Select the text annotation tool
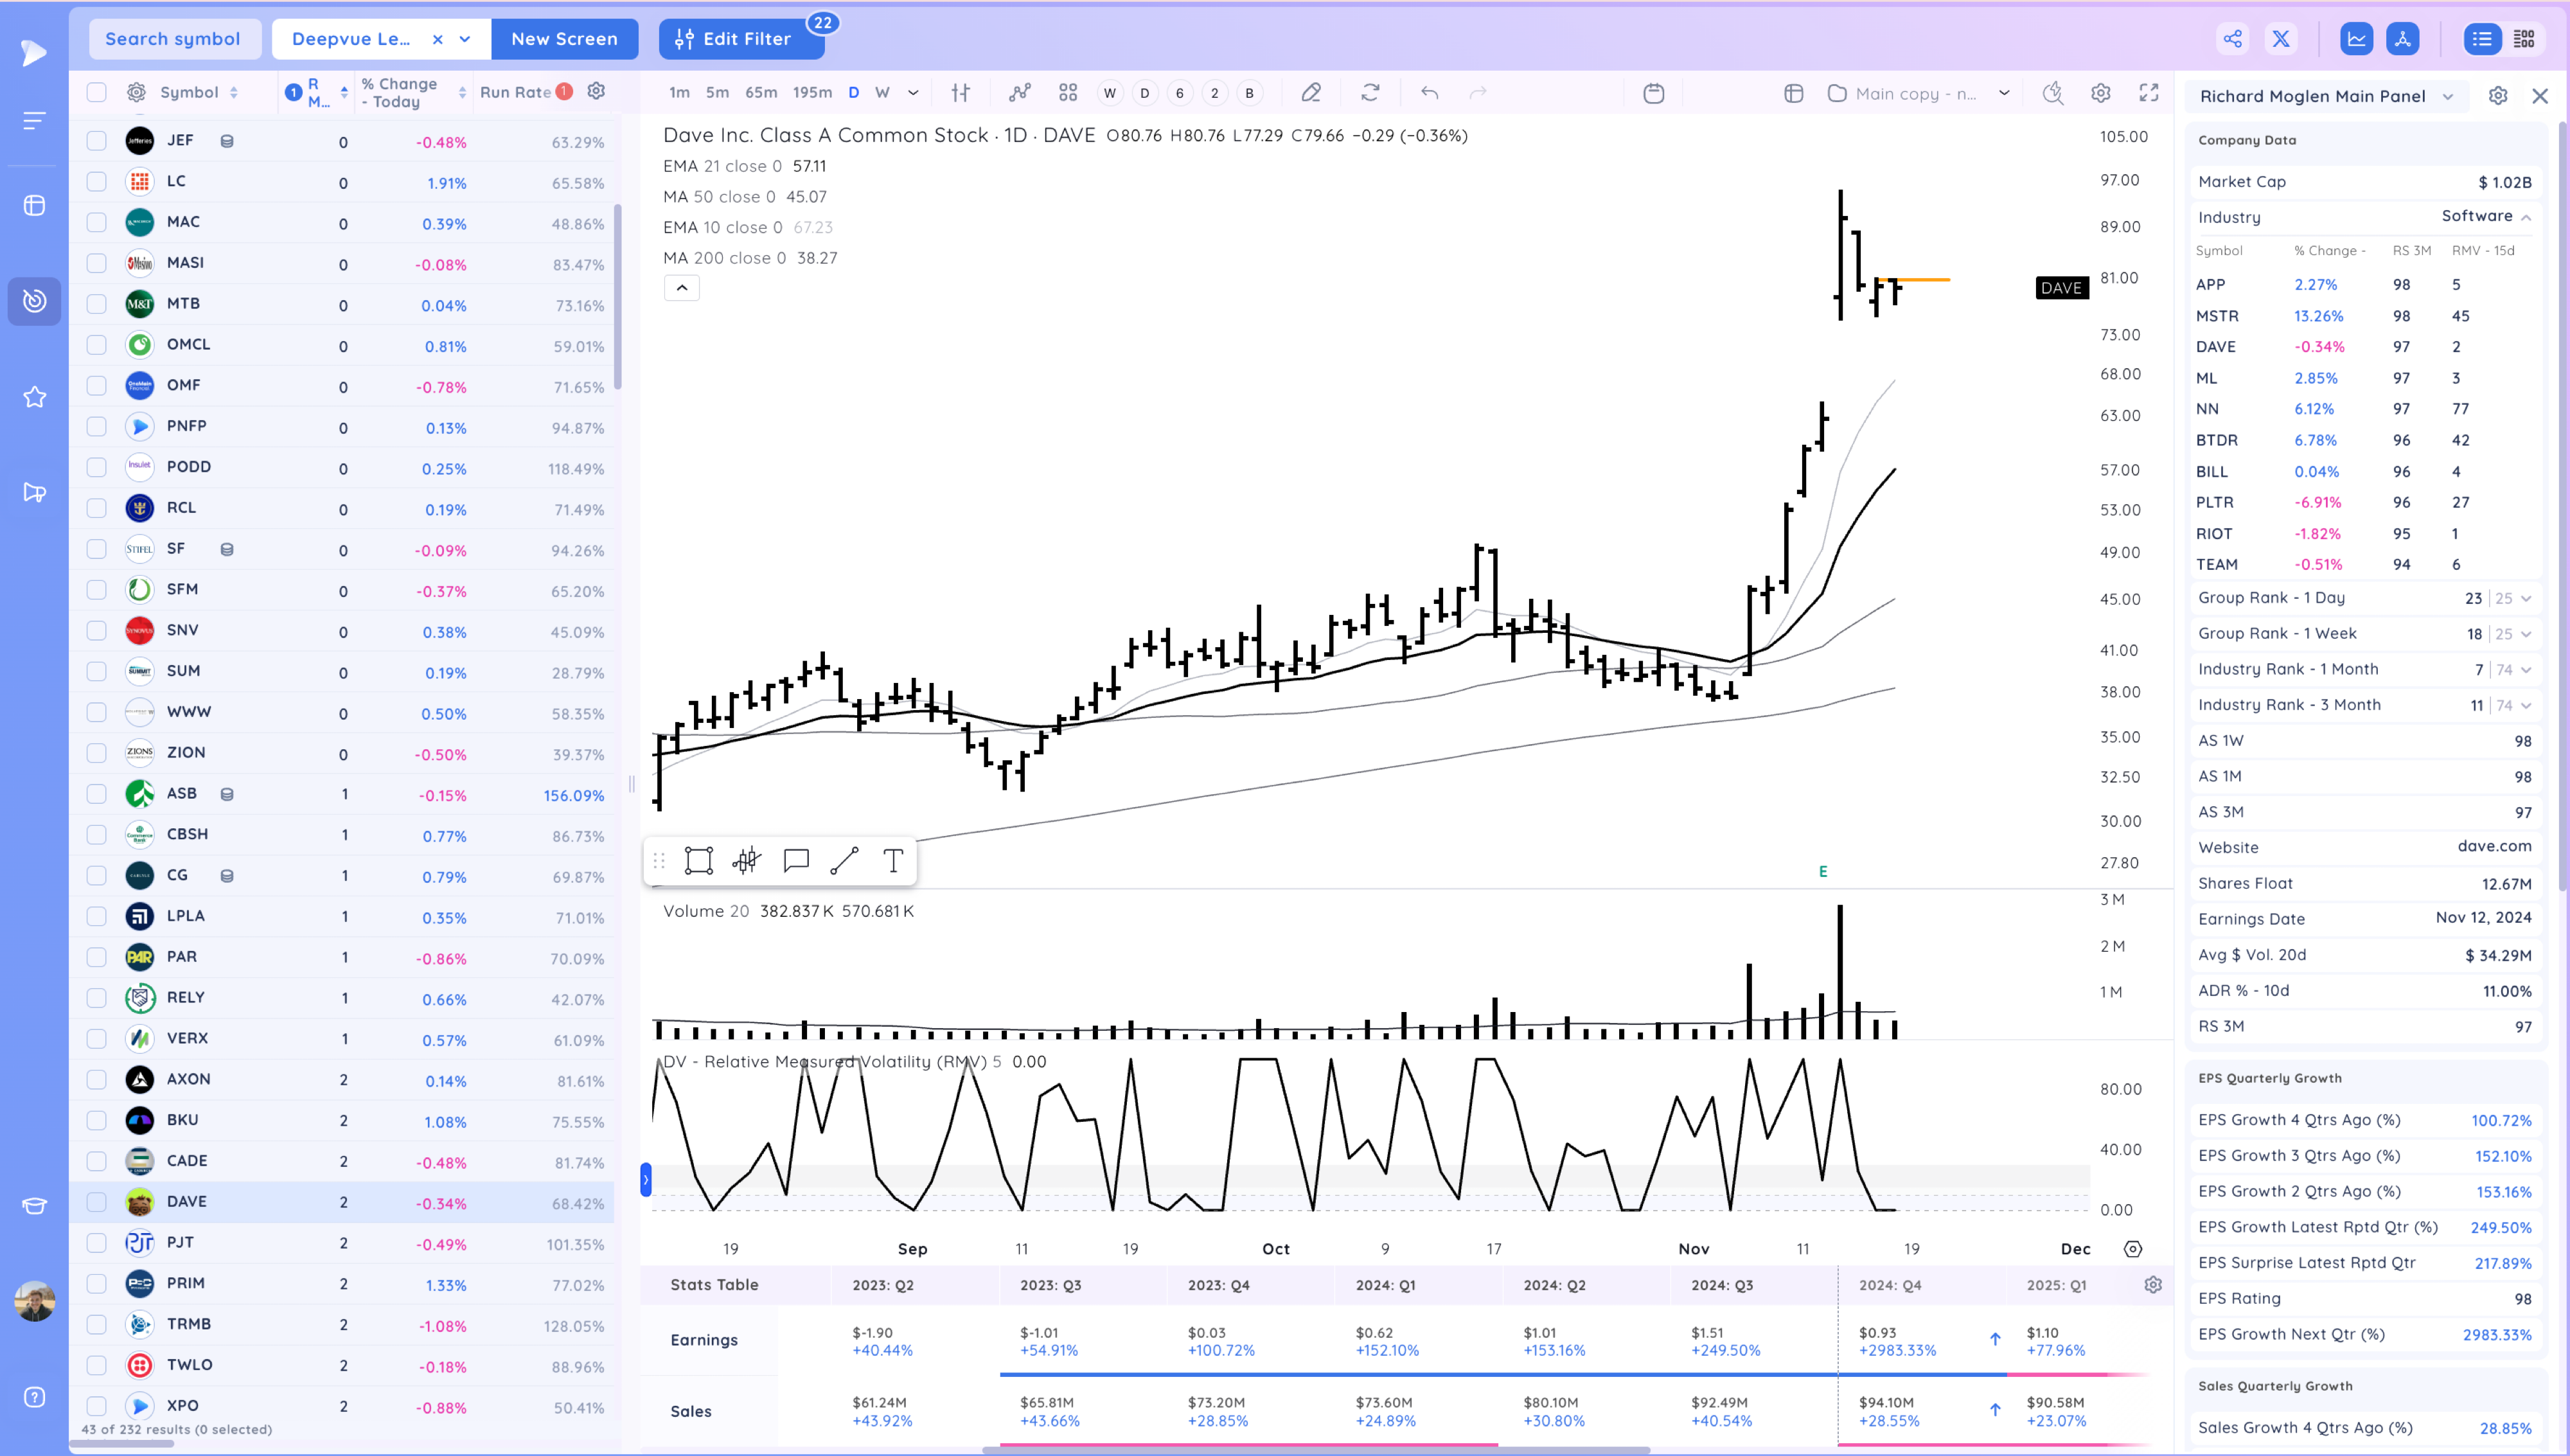The width and height of the screenshot is (2570, 1456). pos(892,860)
